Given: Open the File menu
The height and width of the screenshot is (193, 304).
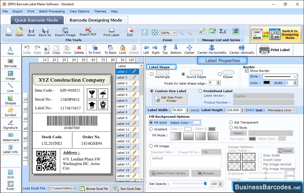Looking at the screenshot, I should tap(5, 11).
